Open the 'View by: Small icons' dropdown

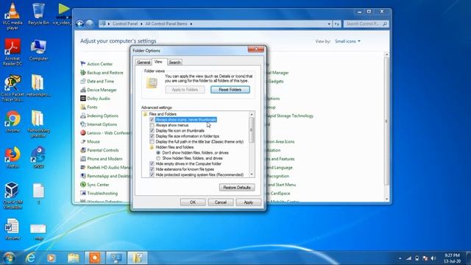pyautogui.click(x=348, y=41)
